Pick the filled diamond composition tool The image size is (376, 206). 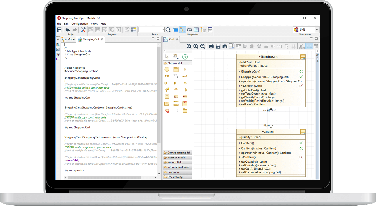176,83
